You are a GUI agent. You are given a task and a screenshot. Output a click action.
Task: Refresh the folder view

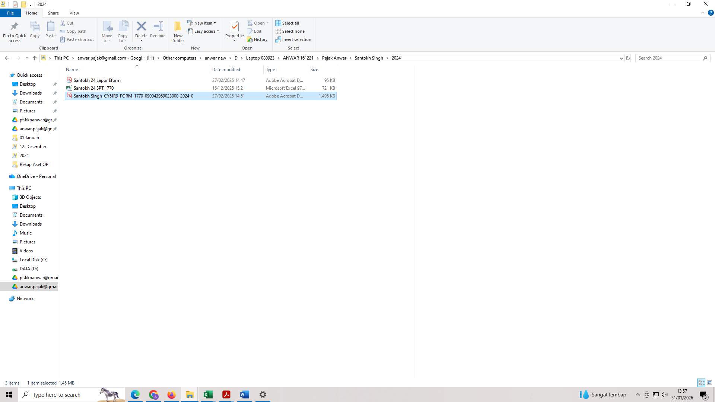click(x=628, y=58)
